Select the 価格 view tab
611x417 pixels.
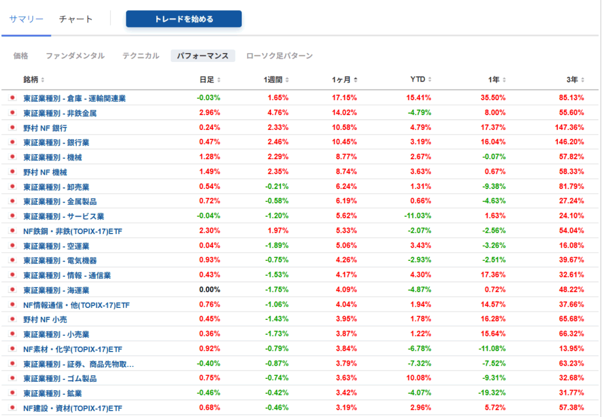coord(21,56)
